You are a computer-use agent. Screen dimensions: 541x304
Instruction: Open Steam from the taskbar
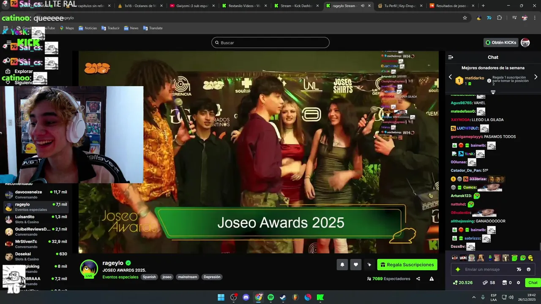click(x=283, y=297)
